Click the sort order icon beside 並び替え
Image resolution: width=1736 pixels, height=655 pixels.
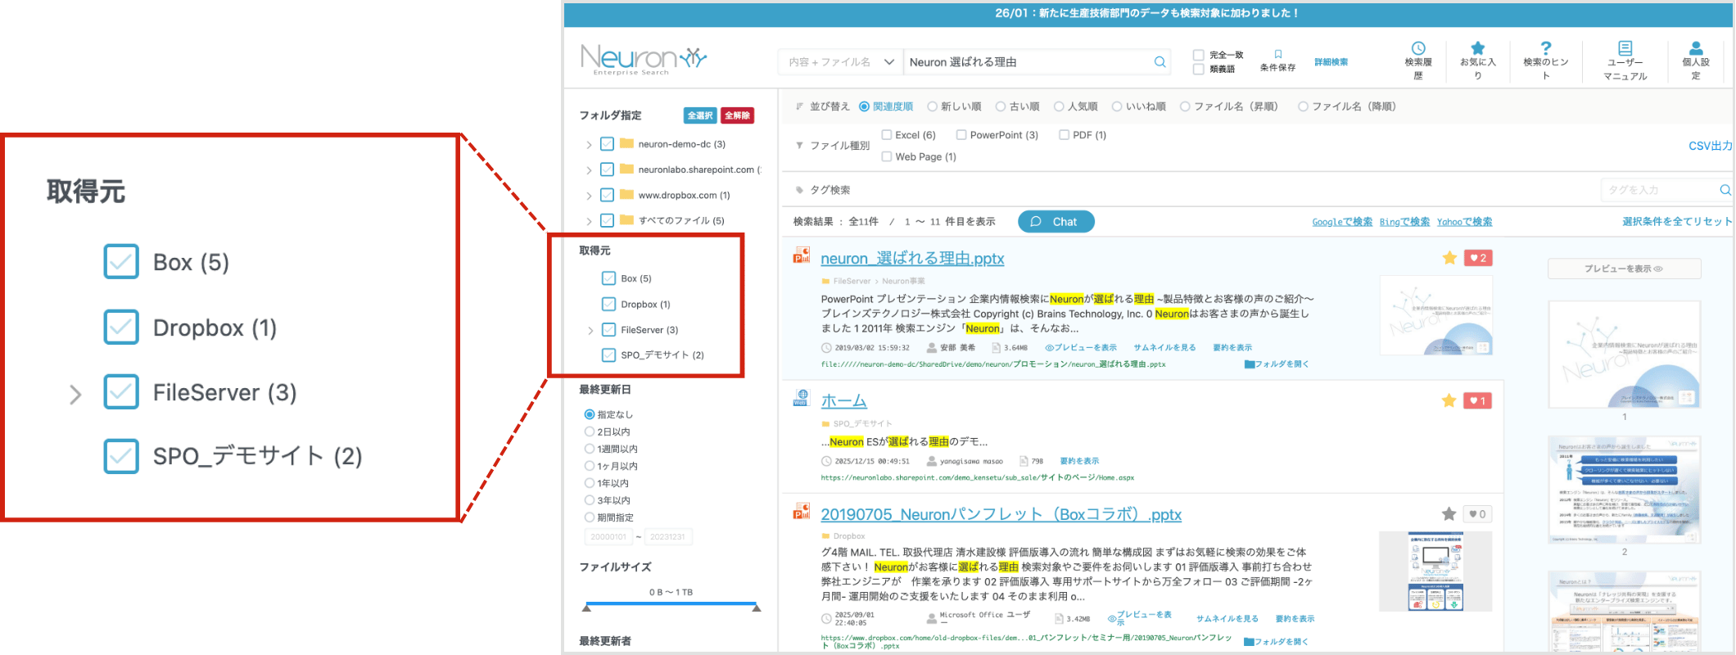[x=799, y=106]
